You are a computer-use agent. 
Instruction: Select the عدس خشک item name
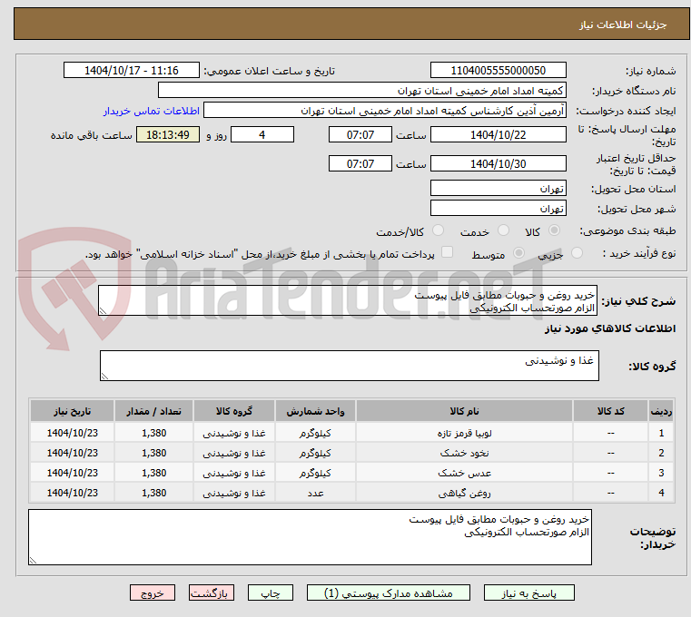464,473
